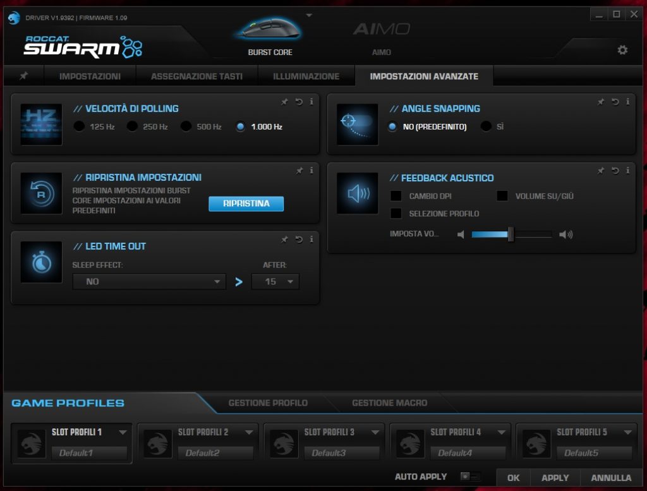
Task: Open the Sleep Effect dropdown
Action: click(x=149, y=281)
